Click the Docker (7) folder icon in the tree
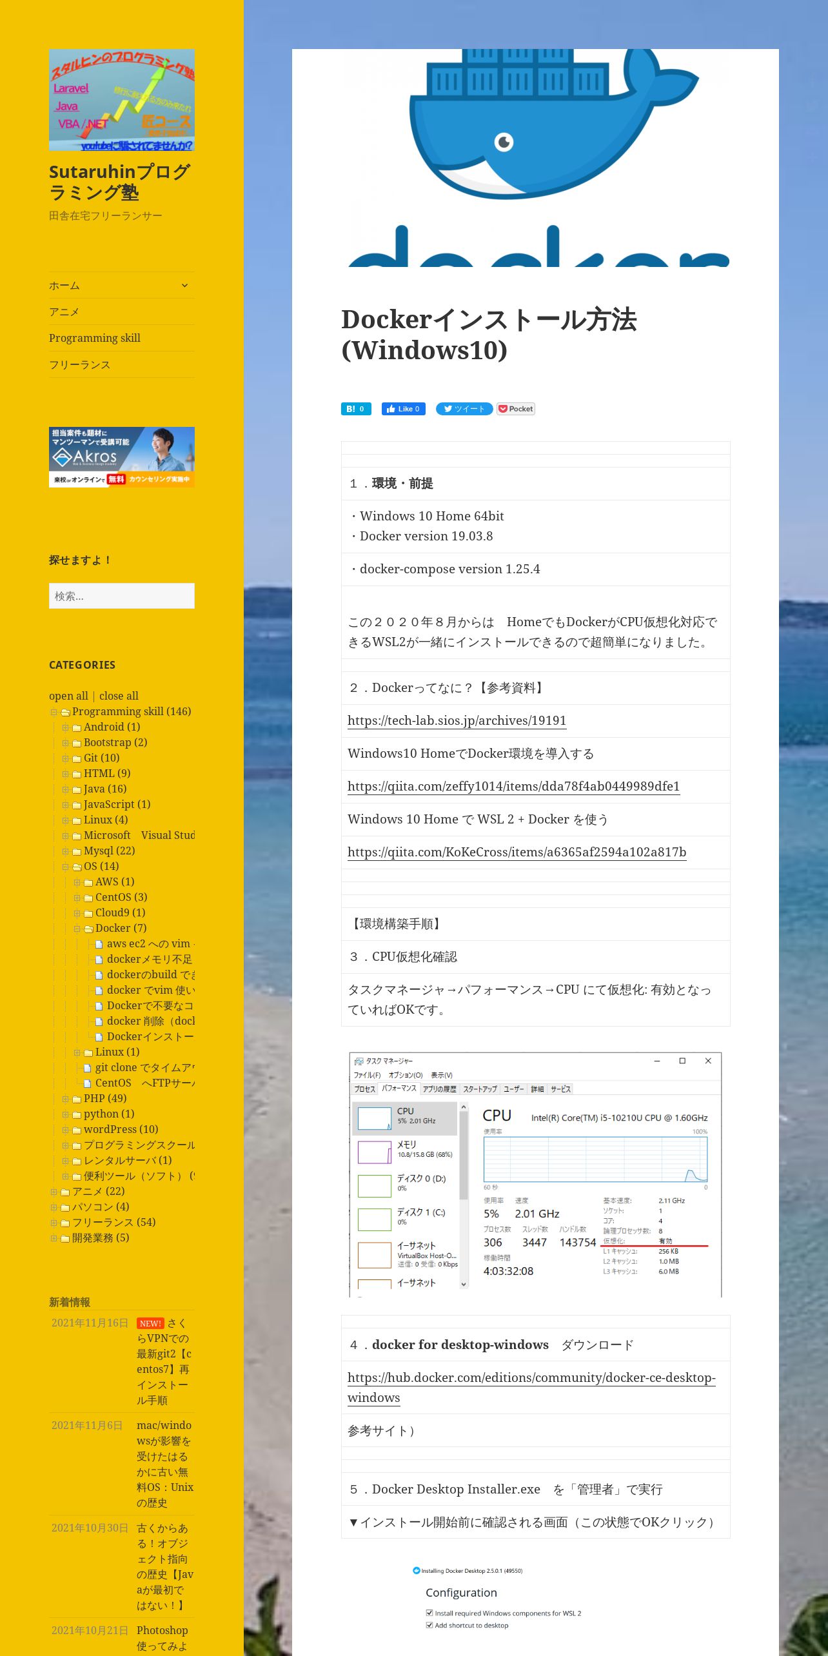The width and height of the screenshot is (828, 1656). click(x=88, y=929)
